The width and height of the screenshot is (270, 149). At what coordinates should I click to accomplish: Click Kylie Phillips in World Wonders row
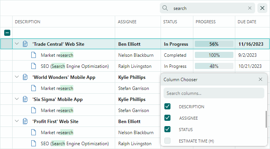pos(132,77)
